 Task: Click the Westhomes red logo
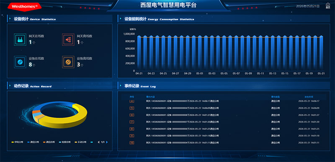pos(25,7)
